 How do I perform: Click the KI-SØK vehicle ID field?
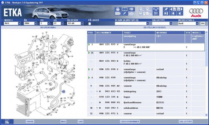pos(131,23)
